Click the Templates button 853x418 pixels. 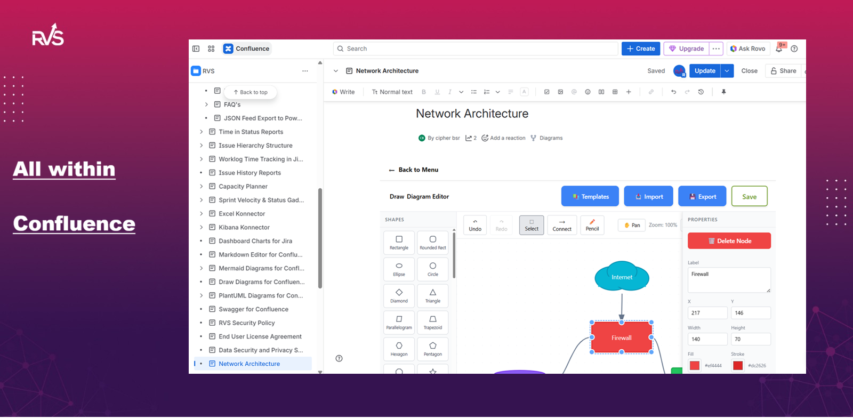point(590,196)
